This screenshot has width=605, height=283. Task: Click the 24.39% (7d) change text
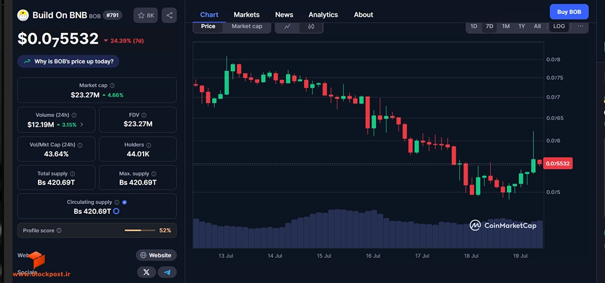point(127,41)
